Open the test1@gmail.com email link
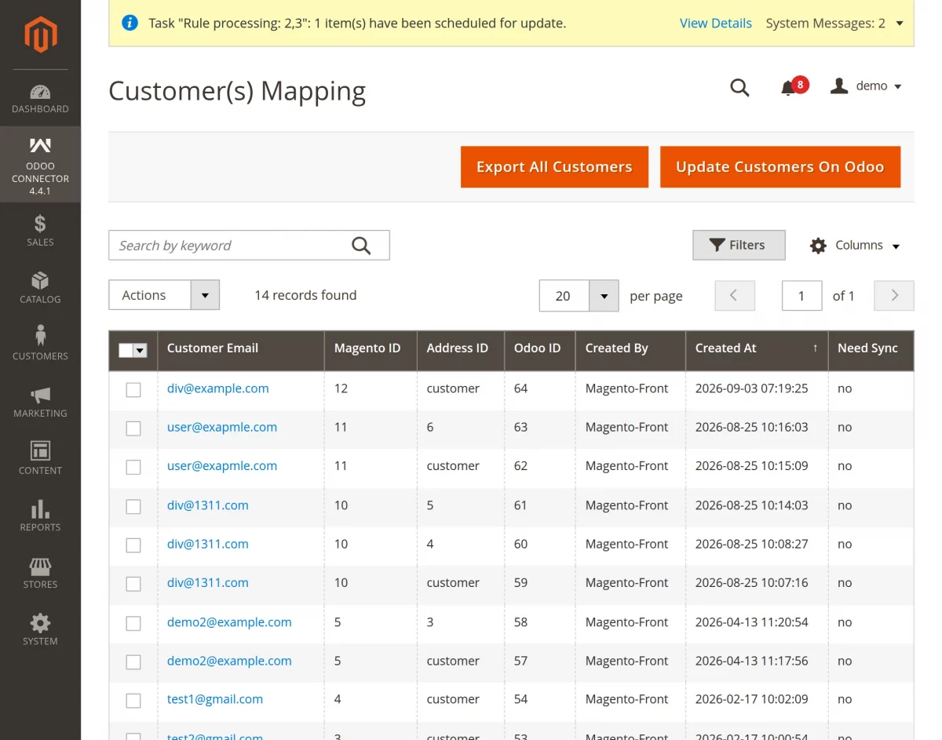 coord(215,699)
